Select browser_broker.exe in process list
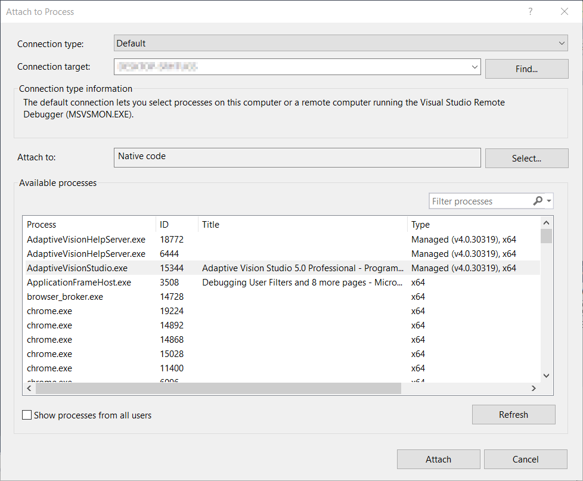The image size is (583, 481). (x=65, y=297)
